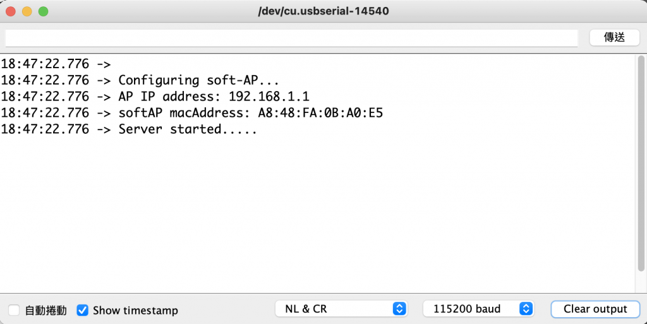Click the window title /dev/cu.usbserial-14540
Screen dimensions: 647x324
[x=323, y=11]
